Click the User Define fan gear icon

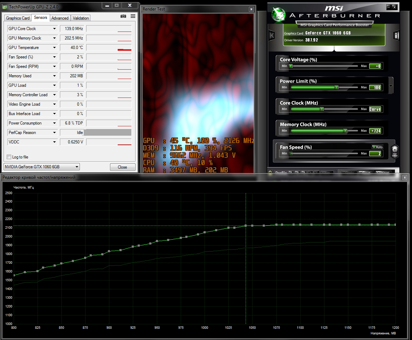[x=394, y=152]
